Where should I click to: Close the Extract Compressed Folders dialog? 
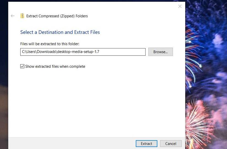click(x=180, y=6)
